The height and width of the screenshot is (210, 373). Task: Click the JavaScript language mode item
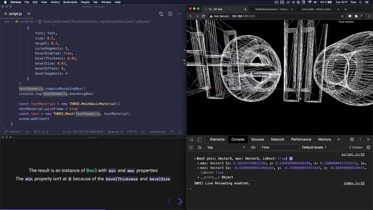[157, 132]
